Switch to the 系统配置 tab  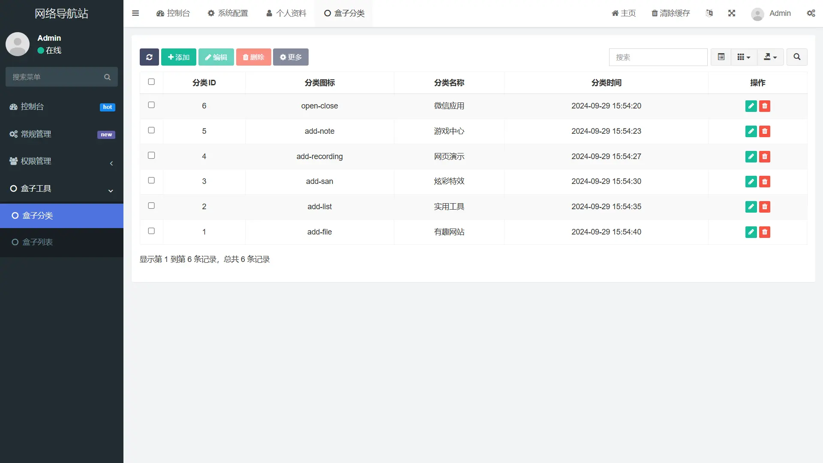coord(228,13)
